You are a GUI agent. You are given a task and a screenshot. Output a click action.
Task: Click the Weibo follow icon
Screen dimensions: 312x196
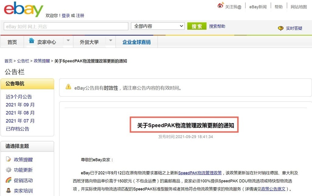pyautogui.click(x=221, y=6)
